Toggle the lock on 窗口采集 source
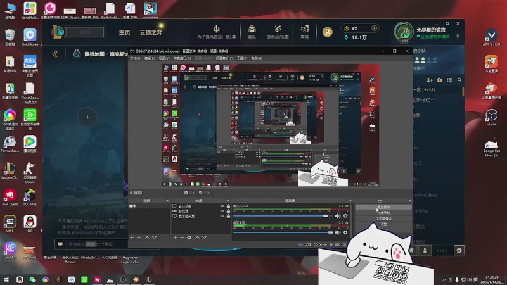 228,206
